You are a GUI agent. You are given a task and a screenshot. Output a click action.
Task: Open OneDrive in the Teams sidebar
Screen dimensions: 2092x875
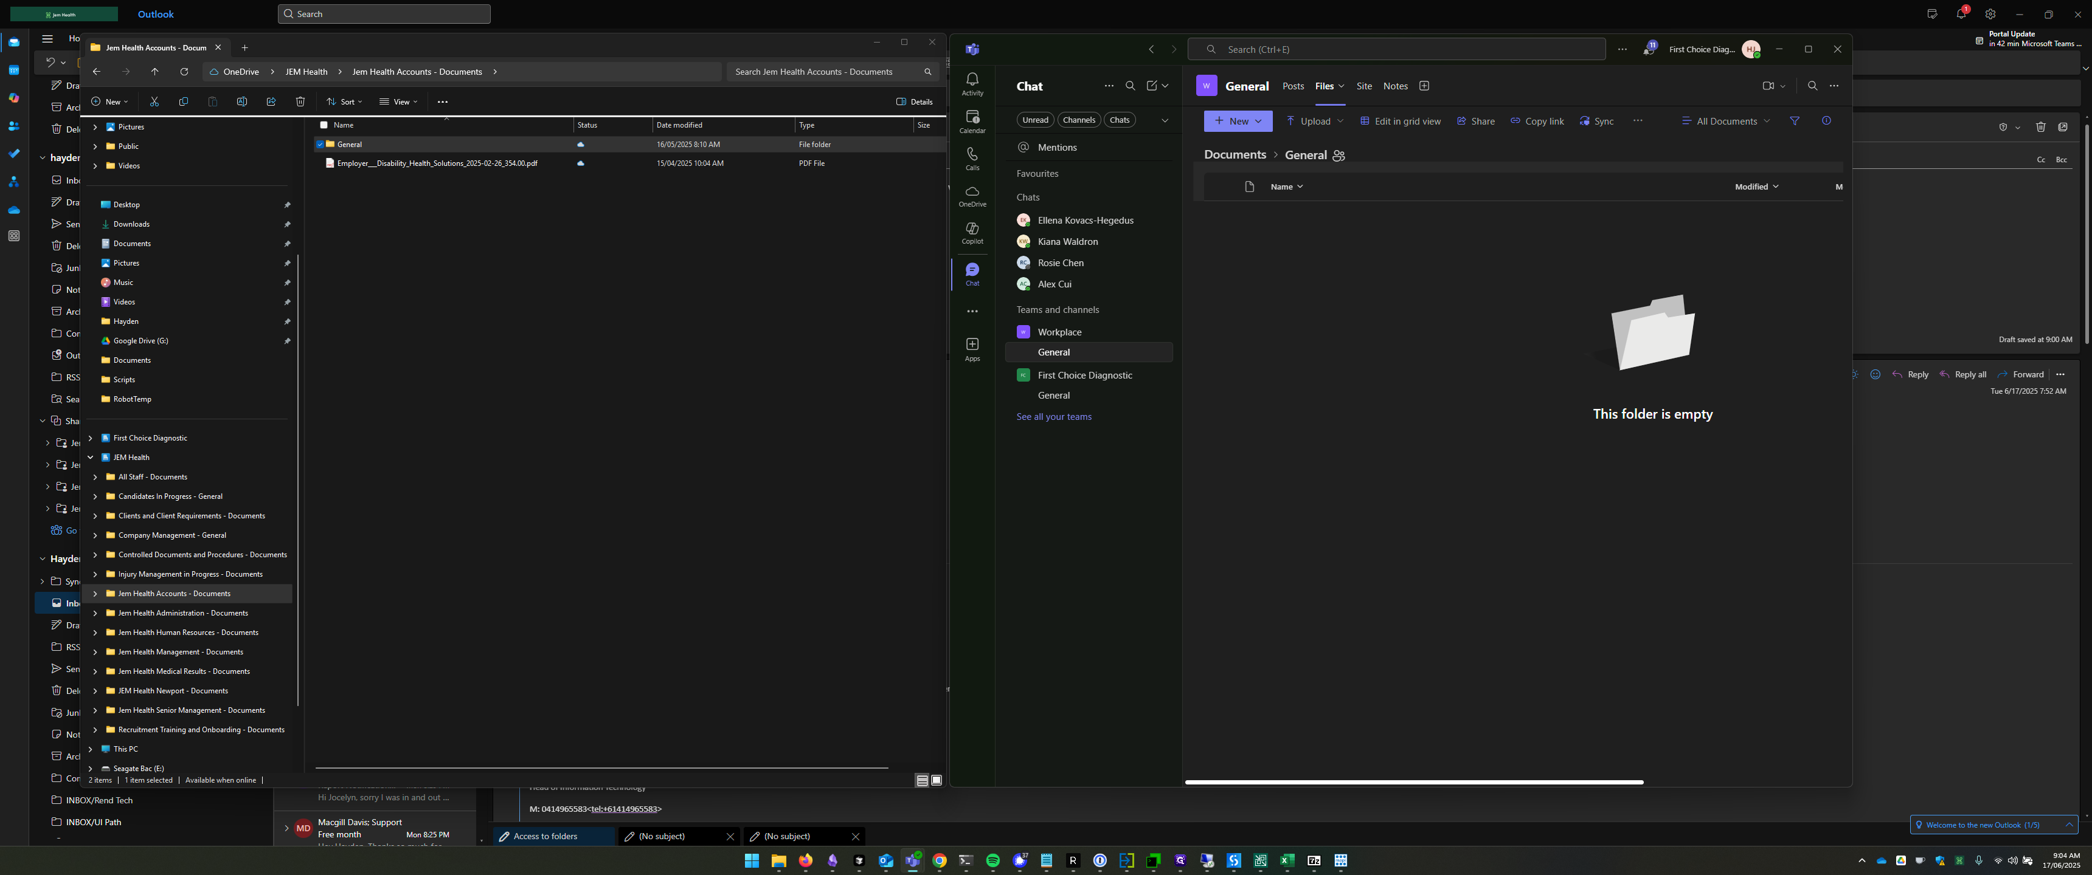pyautogui.click(x=972, y=196)
